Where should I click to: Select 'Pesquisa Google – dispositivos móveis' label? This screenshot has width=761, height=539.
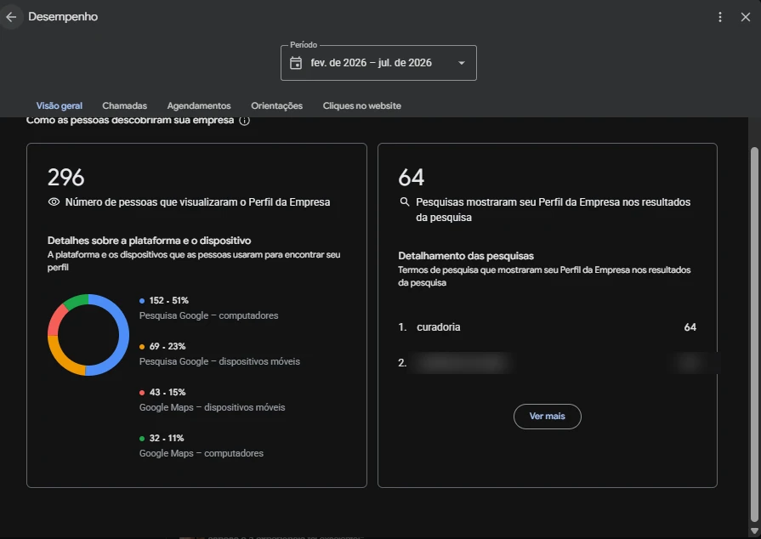219,361
